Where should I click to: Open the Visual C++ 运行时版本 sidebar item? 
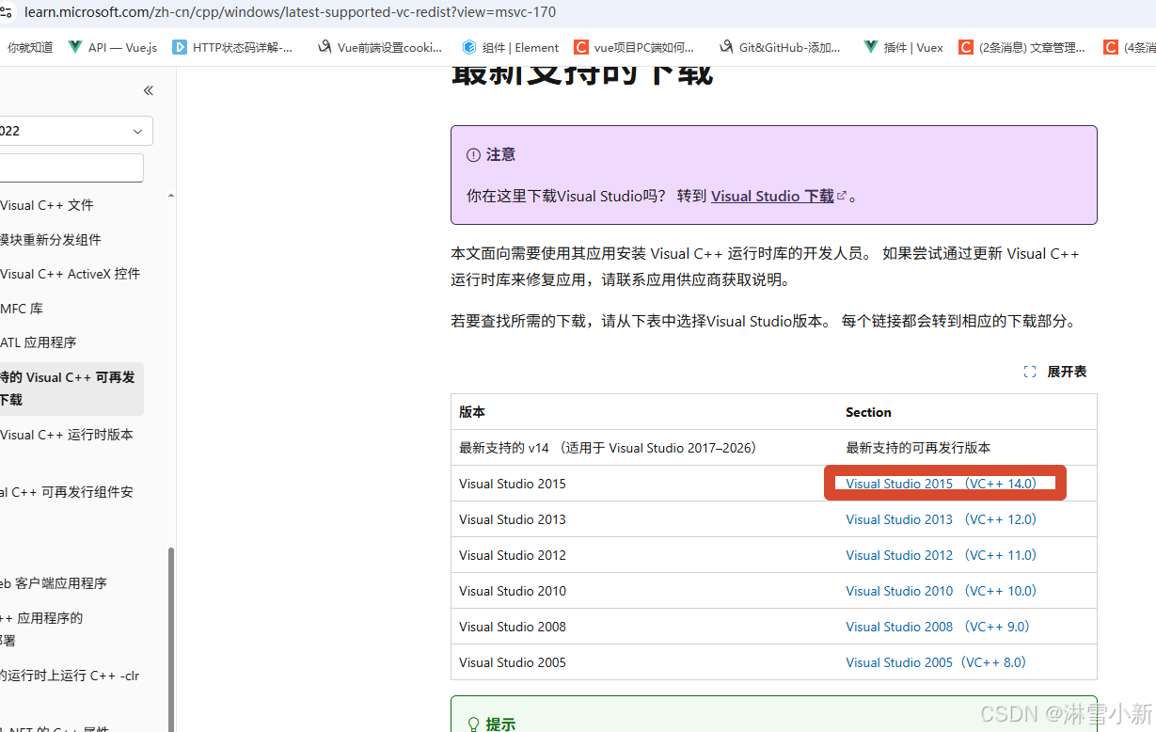point(67,435)
